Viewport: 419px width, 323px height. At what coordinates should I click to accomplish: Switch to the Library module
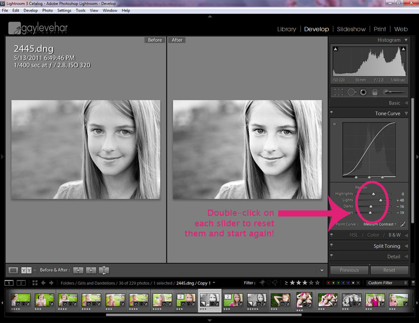click(x=286, y=29)
